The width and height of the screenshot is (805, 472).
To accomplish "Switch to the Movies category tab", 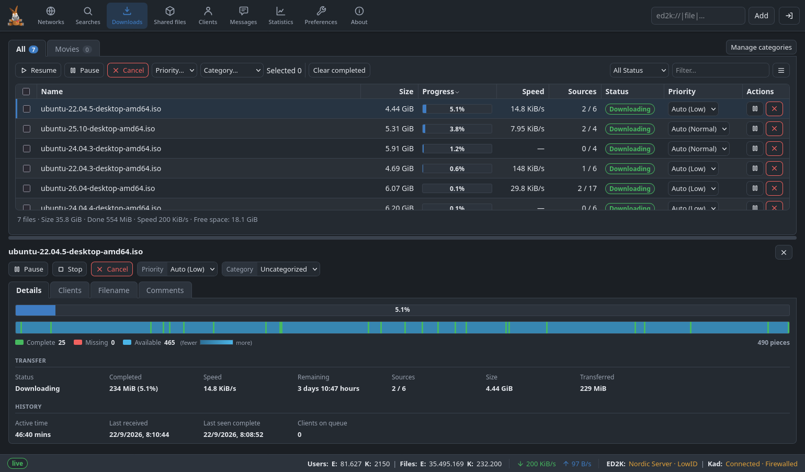I will coord(73,49).
